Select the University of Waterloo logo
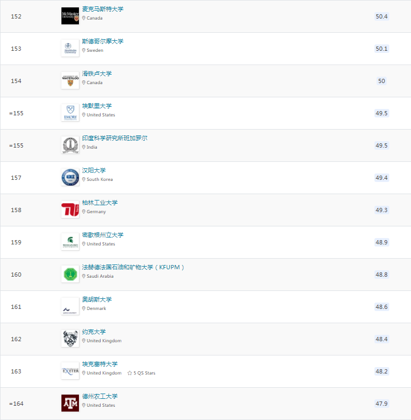Image resolution: width=411 pixels, height=420 pixels. (x=70, y=80)
